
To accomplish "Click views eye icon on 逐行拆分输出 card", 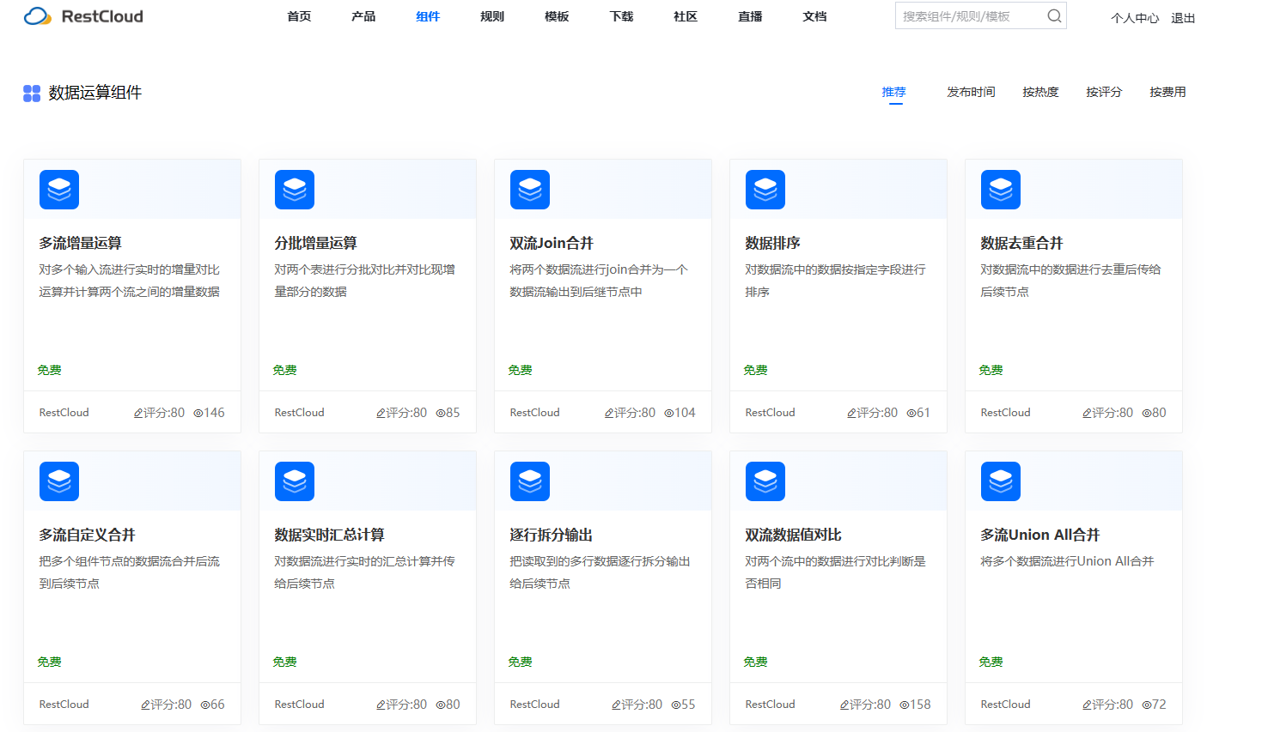I will click(676, 705).
